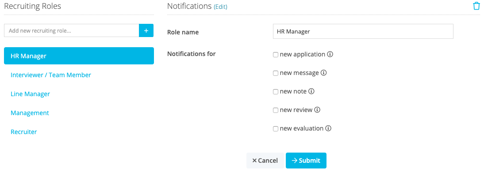Click info icon beside new note
Screen dimensions: 484x172
pos(311,91)
